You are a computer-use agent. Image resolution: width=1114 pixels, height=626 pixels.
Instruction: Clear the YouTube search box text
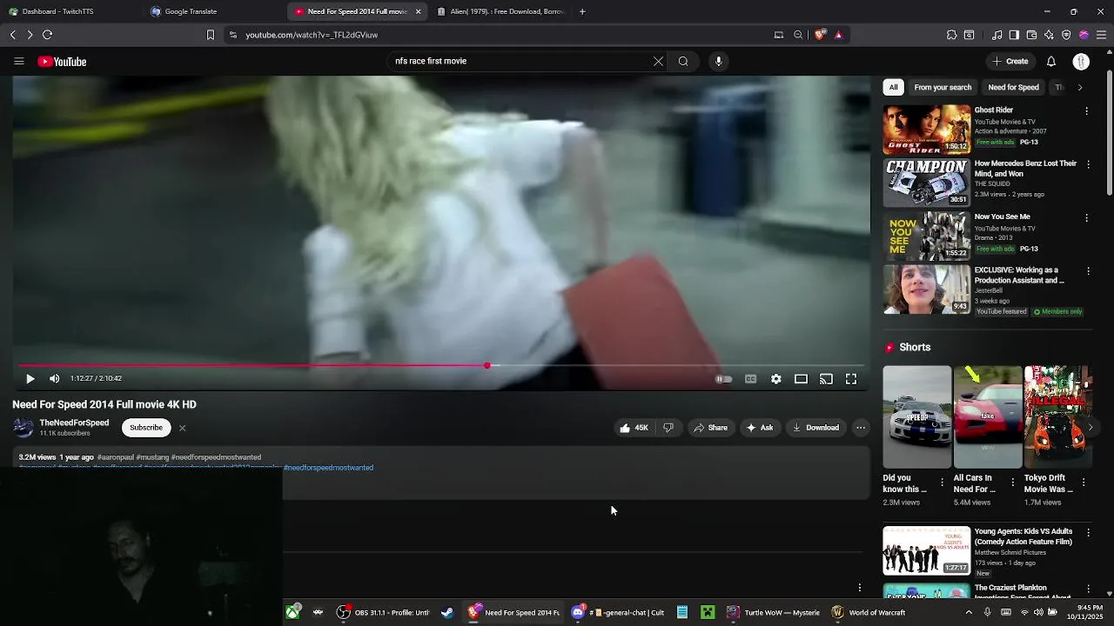pyautogui.click(x=658, y=61)
